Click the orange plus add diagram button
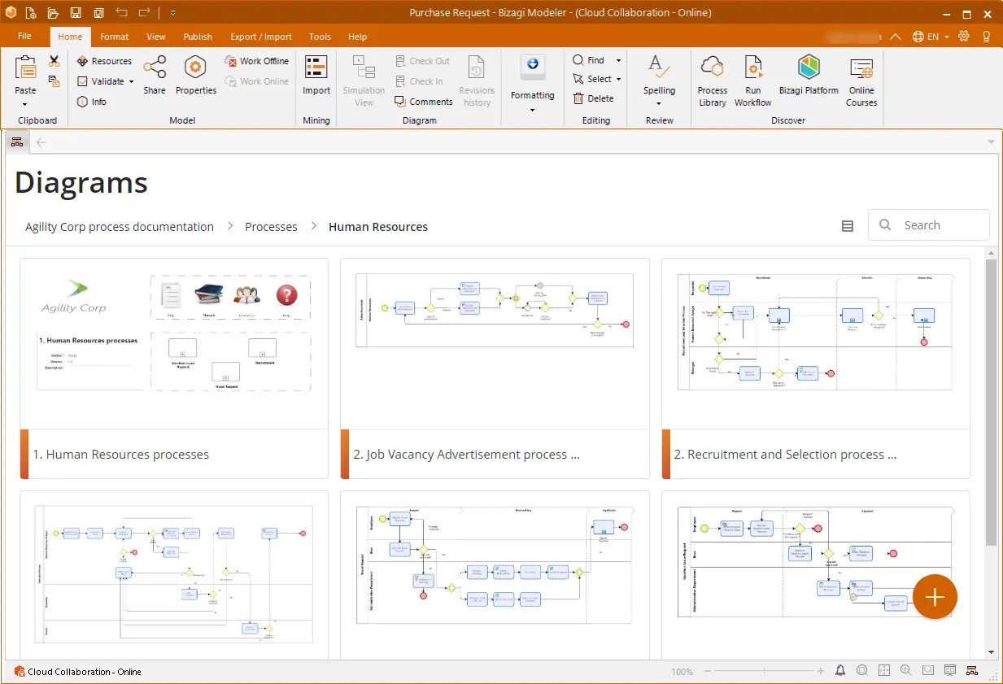The image size is (1003, 684). click(x=935, y=597)
